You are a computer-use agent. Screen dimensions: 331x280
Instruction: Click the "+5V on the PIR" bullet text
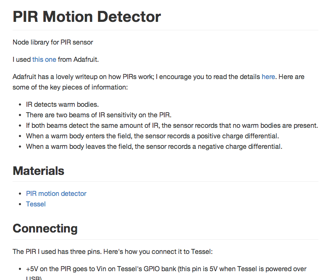point(166,269)
